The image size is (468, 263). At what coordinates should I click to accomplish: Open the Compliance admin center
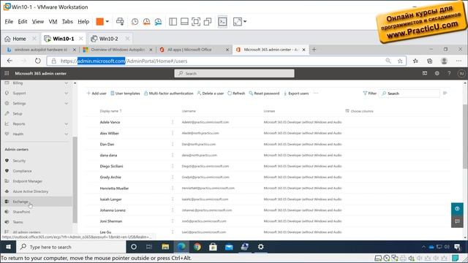[22, 171]
